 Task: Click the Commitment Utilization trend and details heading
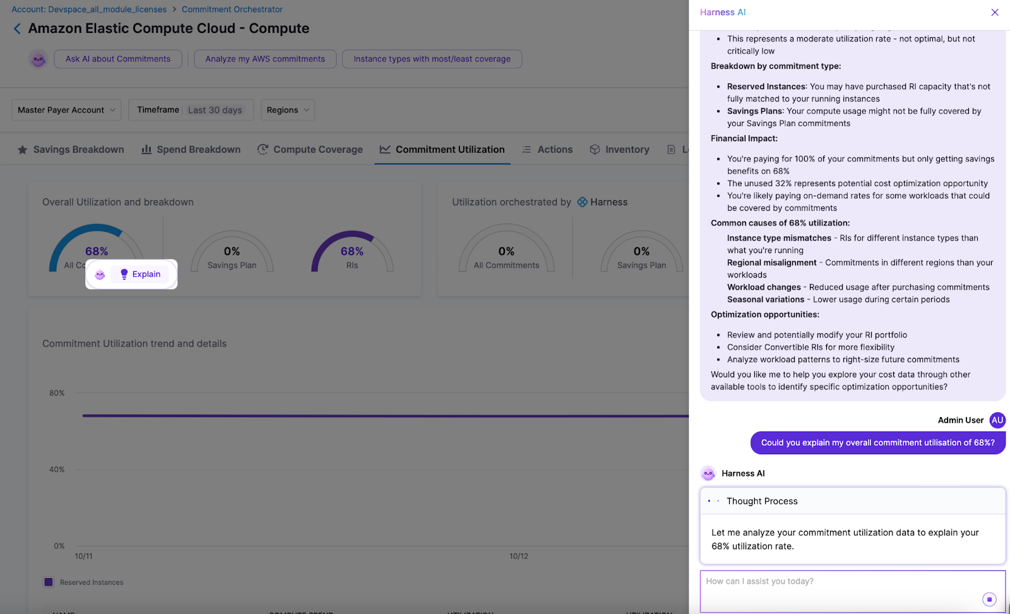(134, 343)
